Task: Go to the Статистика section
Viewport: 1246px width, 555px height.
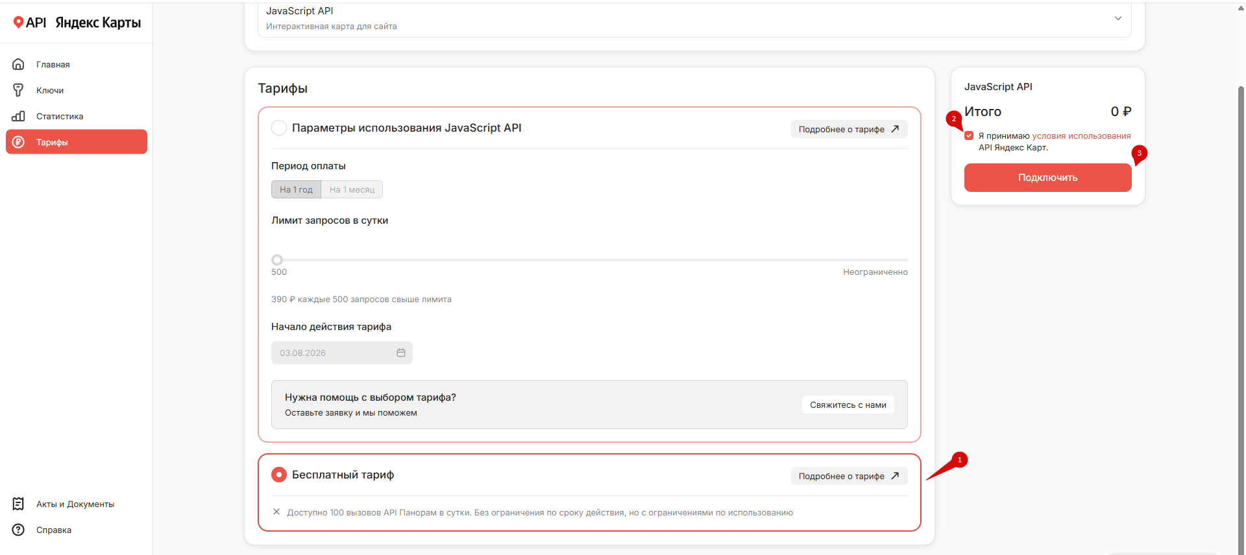Action: click(x=77, y=116)
